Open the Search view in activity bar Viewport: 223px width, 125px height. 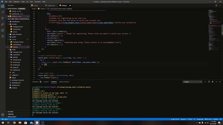click(x=3, y=12)
